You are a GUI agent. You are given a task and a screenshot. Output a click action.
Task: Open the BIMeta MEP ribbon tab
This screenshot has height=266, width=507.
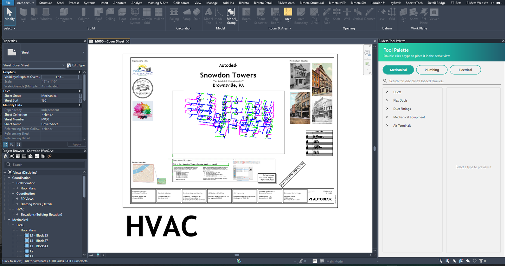[337, 3]
